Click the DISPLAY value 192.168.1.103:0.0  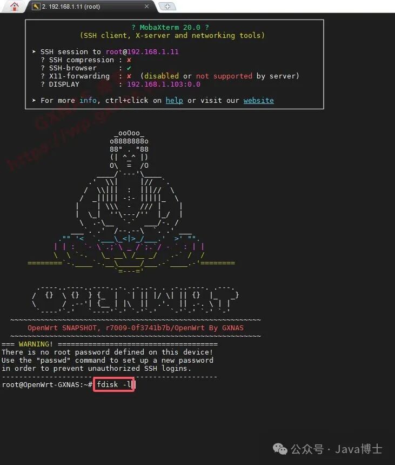[163, 84]
